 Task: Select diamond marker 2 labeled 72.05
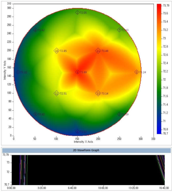[x=77, y=13]
